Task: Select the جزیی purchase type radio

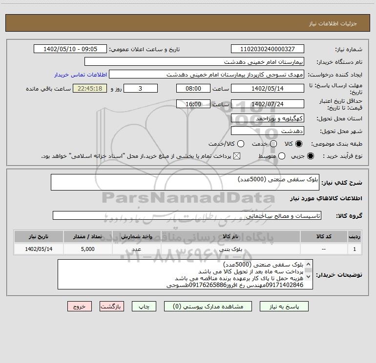Action: [310, 156]
